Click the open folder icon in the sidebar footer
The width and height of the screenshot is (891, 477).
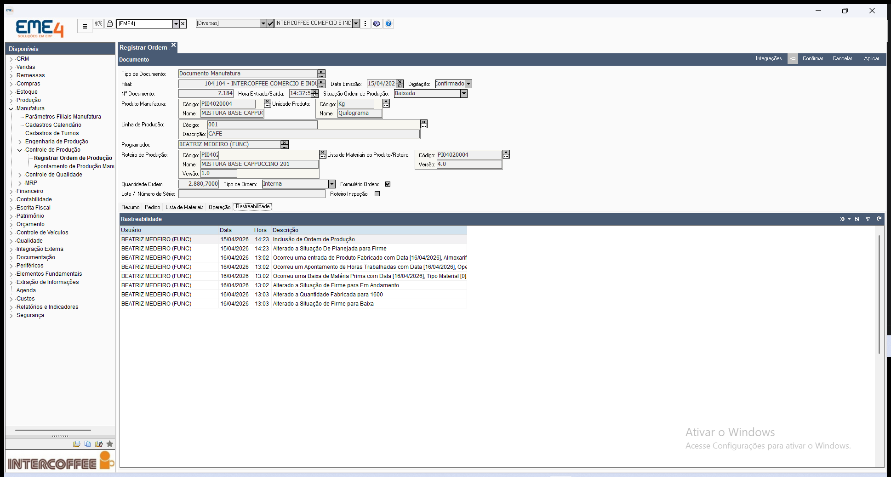pyautogui.click(x=76, y=444)
